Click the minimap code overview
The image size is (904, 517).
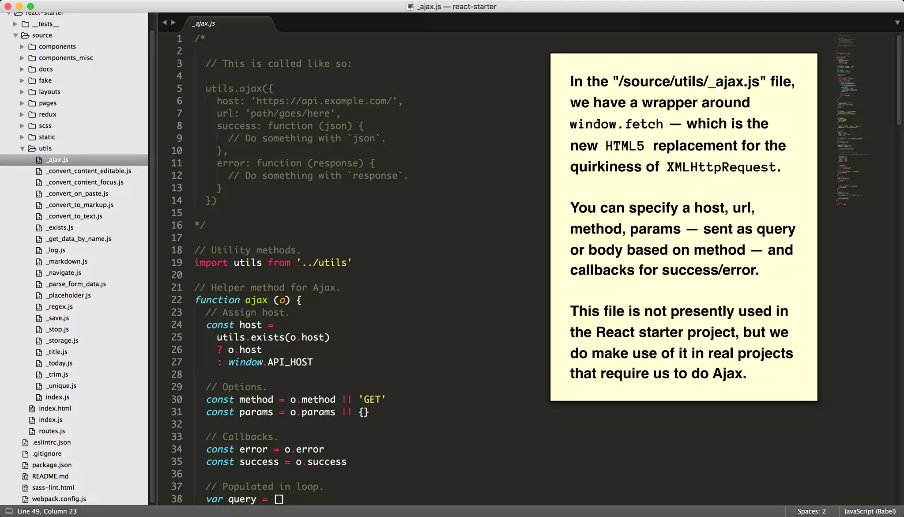click(x=851, y=119)
